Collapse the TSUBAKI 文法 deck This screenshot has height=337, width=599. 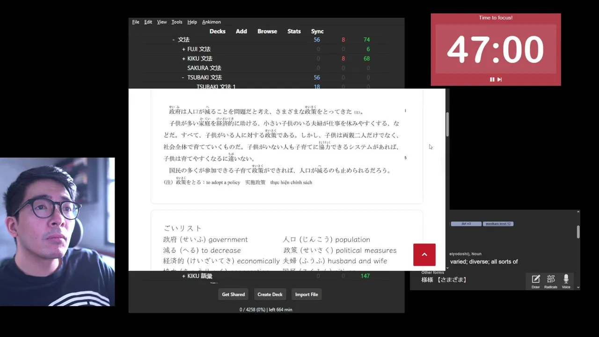(183, 77)
